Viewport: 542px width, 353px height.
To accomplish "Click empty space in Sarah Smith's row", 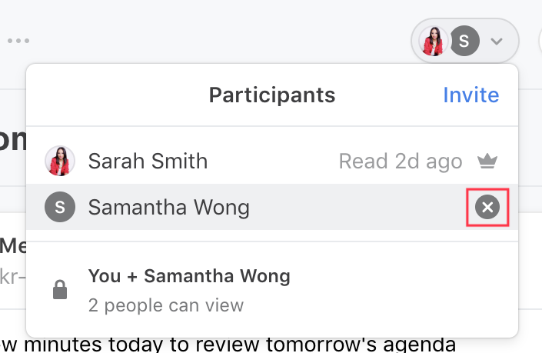I will point(273,161).
